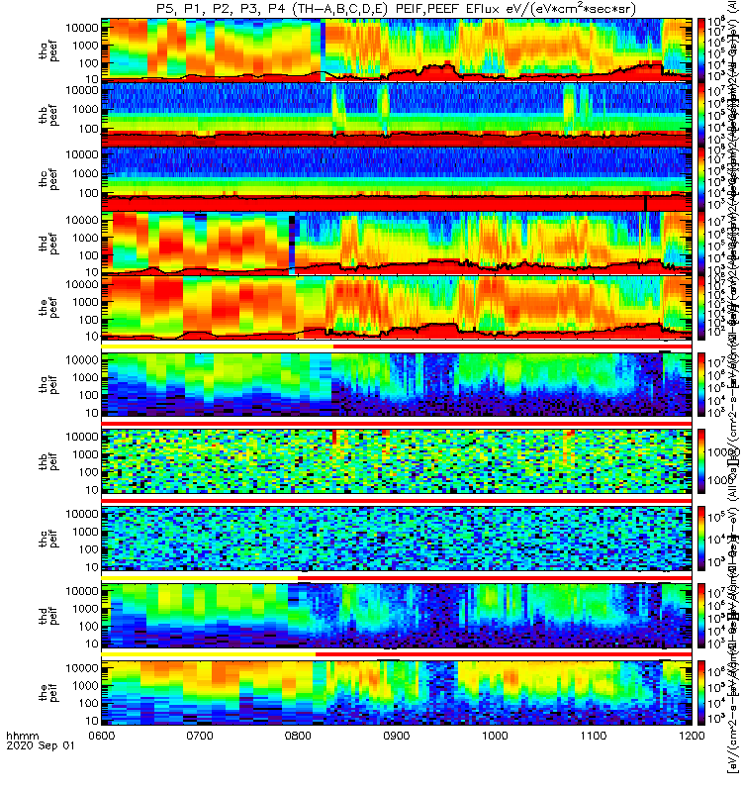Click the "thb peef" panel label
Viewport: 742px width, 792px height.
pos(48,115)
